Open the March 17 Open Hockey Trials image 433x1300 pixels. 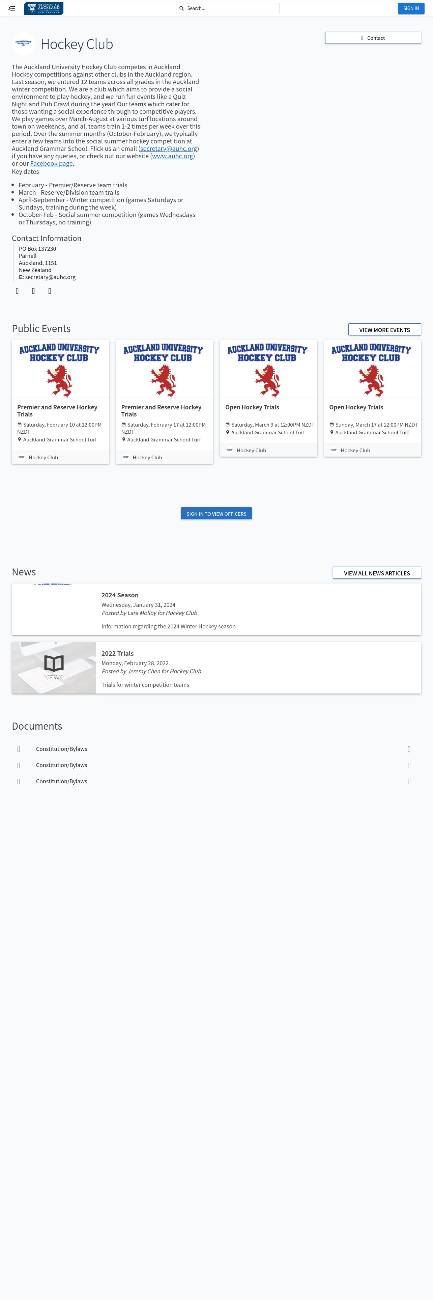pyautogui.click(x=373, y=370)
